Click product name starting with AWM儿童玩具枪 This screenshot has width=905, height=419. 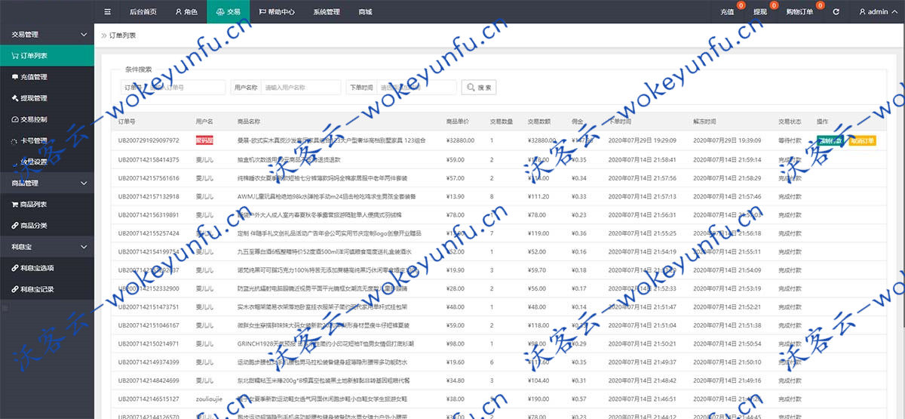click(x=327, y=196)
